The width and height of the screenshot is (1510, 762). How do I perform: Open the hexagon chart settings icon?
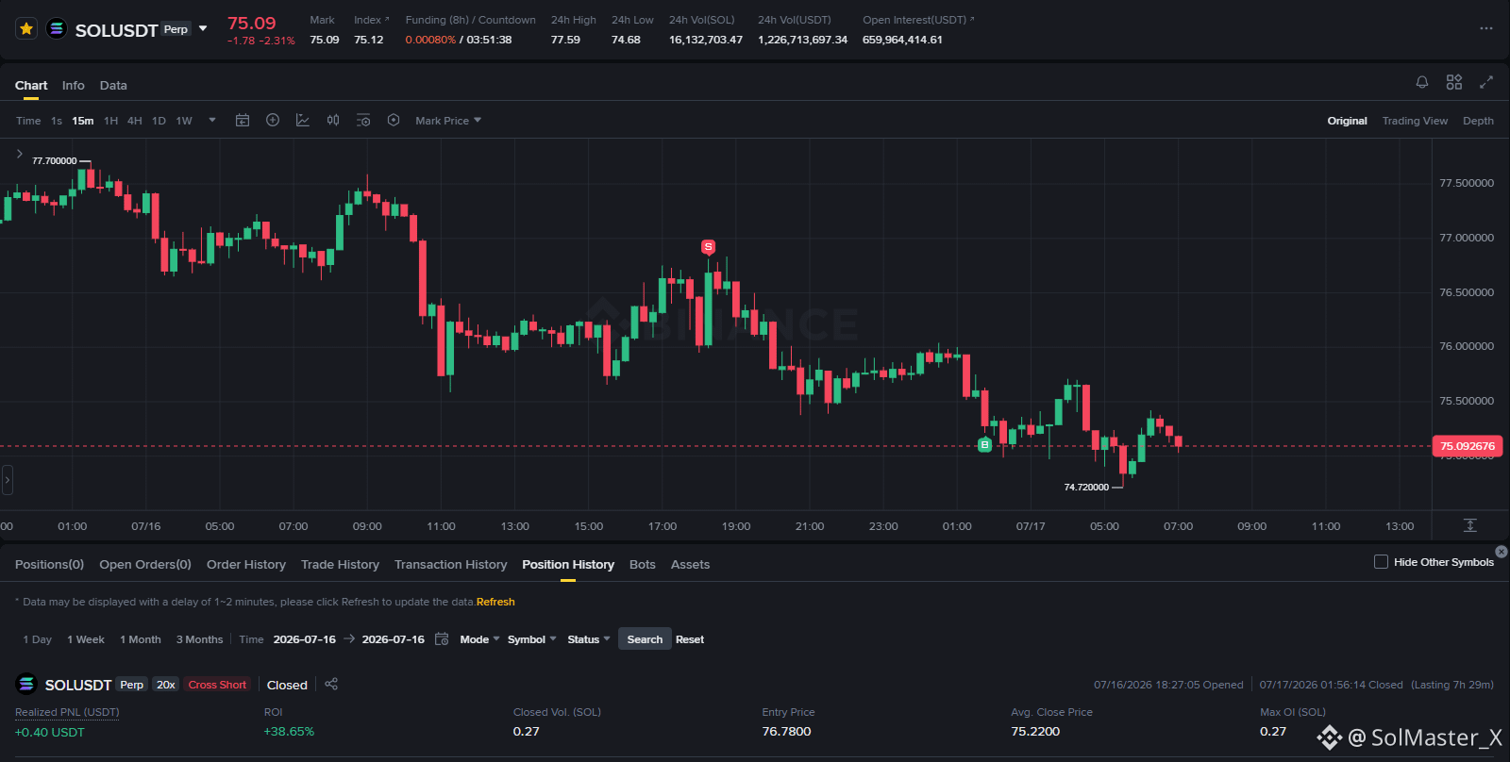[x=394, y=121]
